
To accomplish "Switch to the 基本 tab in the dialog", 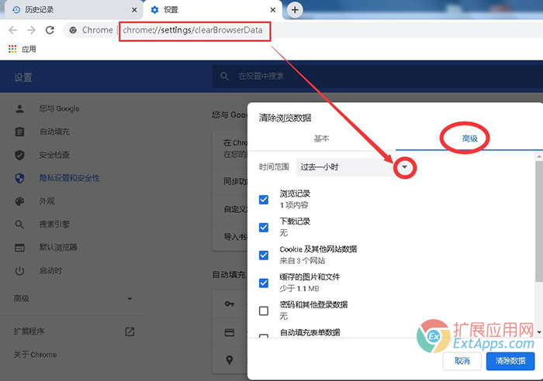I will pyautogui.click(x=321, y=139).
